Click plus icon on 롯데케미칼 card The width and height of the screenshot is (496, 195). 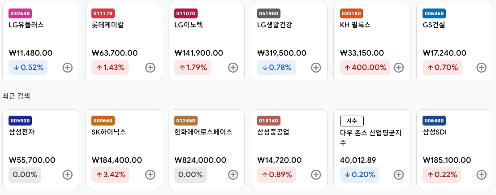coord(150,67)
